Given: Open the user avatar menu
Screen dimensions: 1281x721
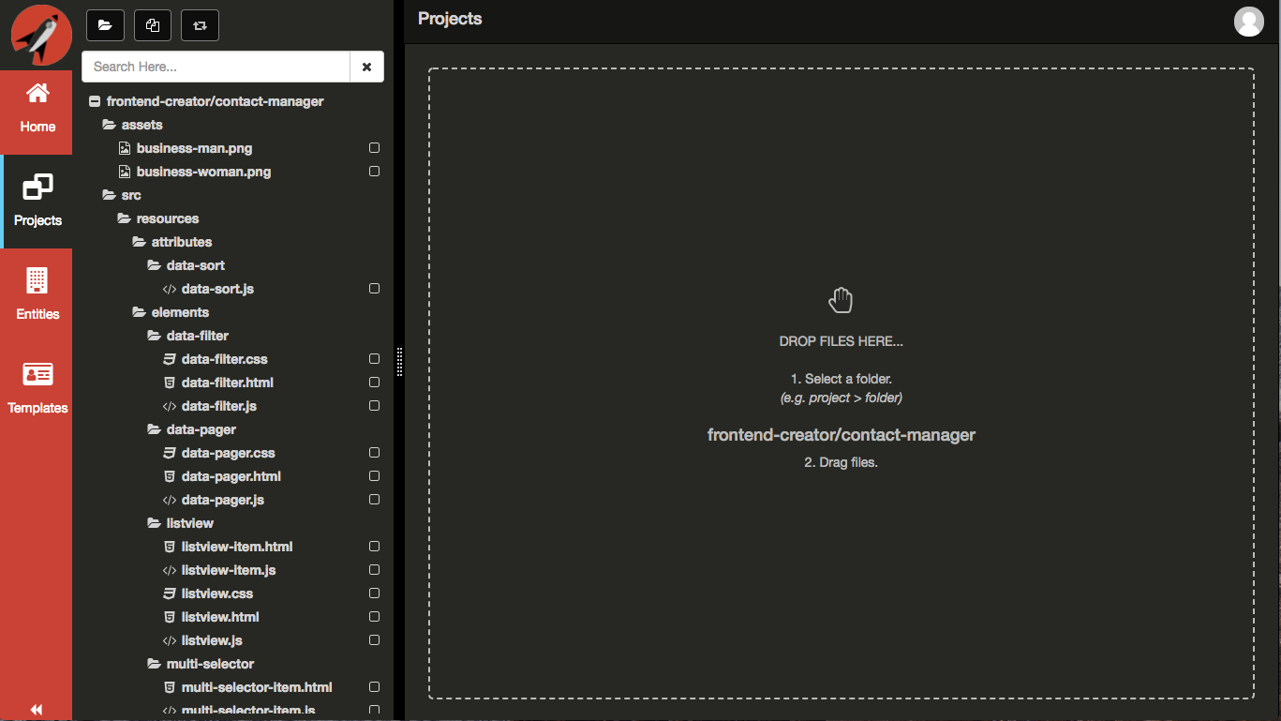Looking at the screenshot, I should pos(1249,21).
